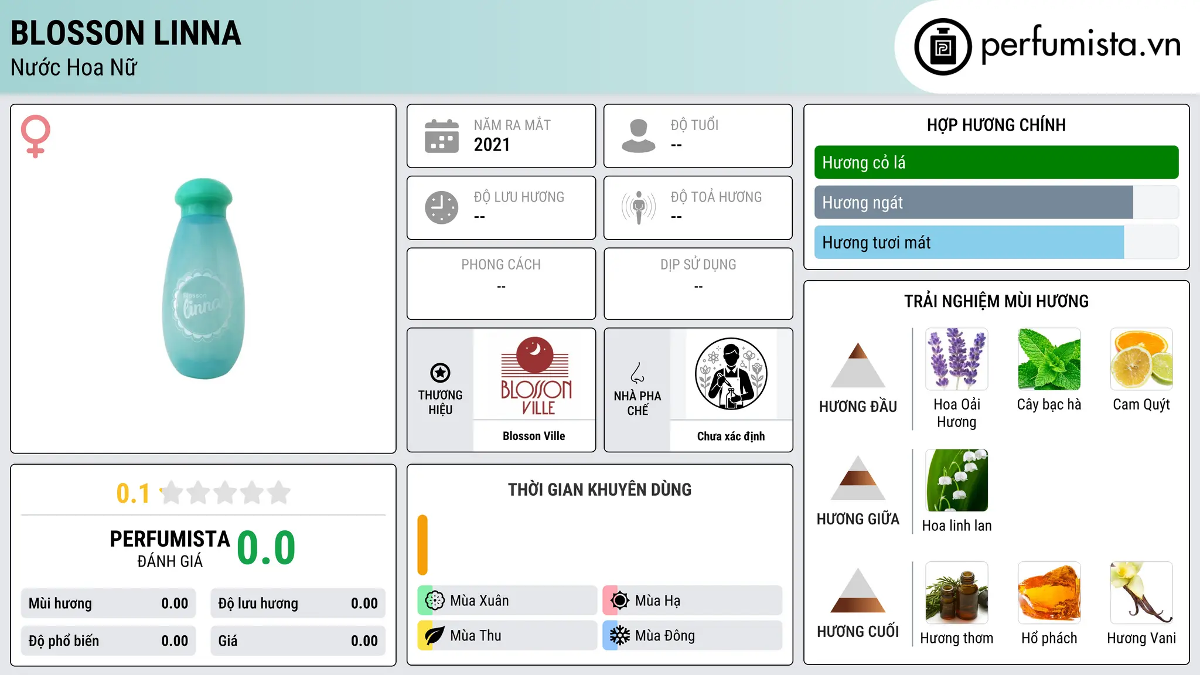
Task: Open the Blosson Ville brand logo
Action: (535, 376)
